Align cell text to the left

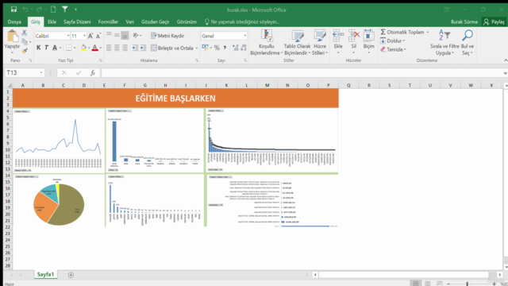[x=109, y=48]
